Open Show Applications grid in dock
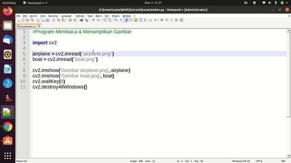 8,156
